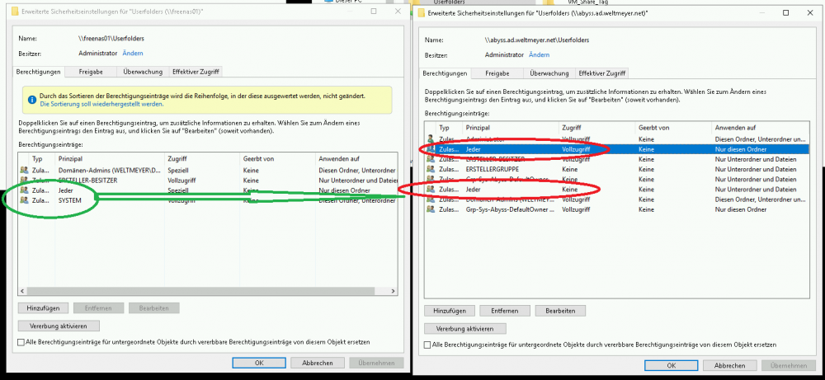Open the Freigabe tab in the abyss window

[497, 73]
